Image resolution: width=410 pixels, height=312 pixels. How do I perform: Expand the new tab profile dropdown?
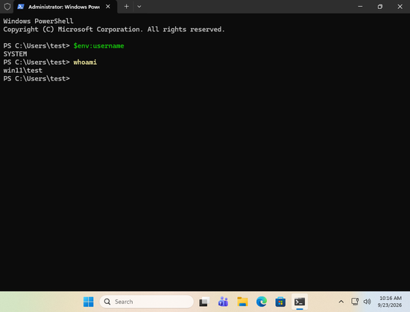(139, 7)
